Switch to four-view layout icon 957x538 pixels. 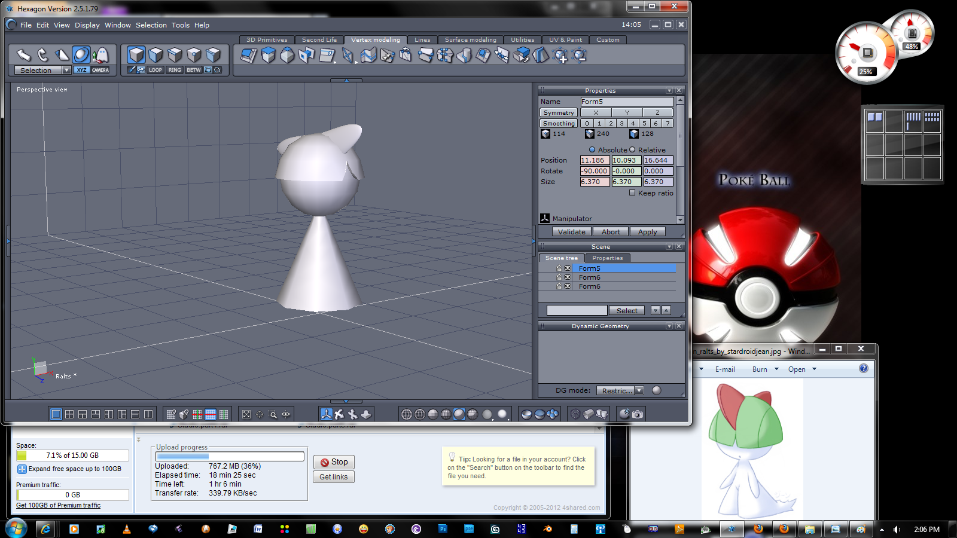pos(69,414)
